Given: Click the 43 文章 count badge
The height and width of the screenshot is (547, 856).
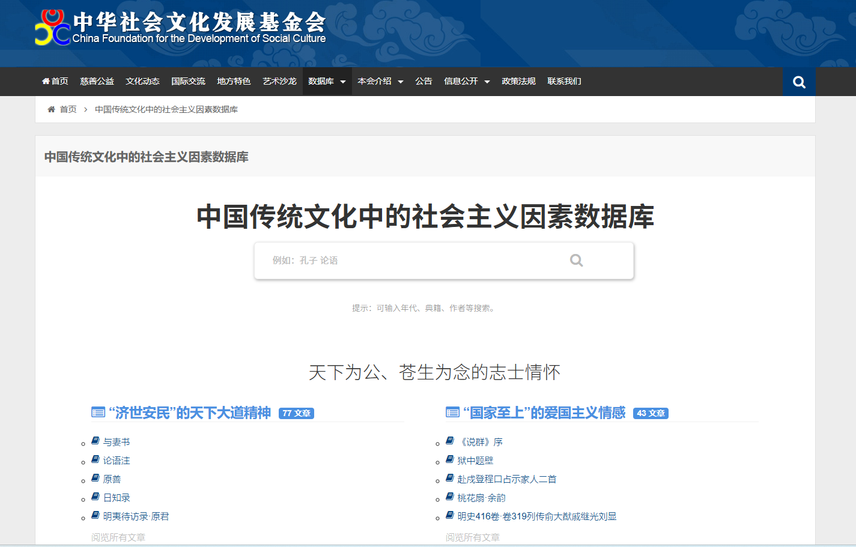Looking at the screenshot, I should [651, 413].
